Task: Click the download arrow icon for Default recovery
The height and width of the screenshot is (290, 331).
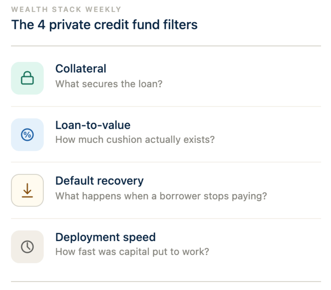Action: [27, 190]
